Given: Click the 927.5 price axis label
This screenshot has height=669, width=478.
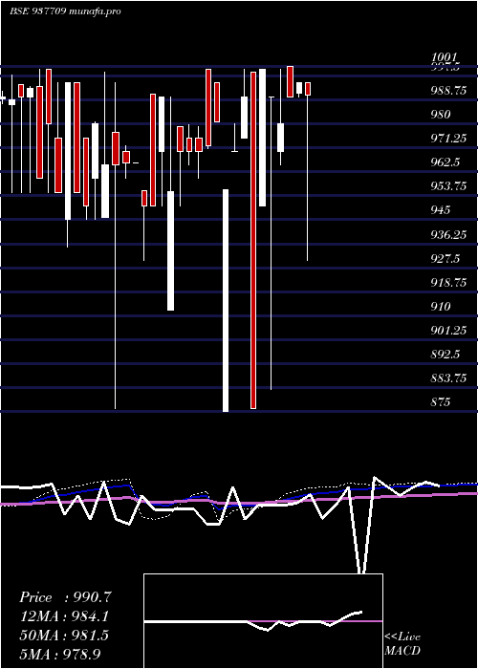Looking at the screenshot, I should [445, 259].
